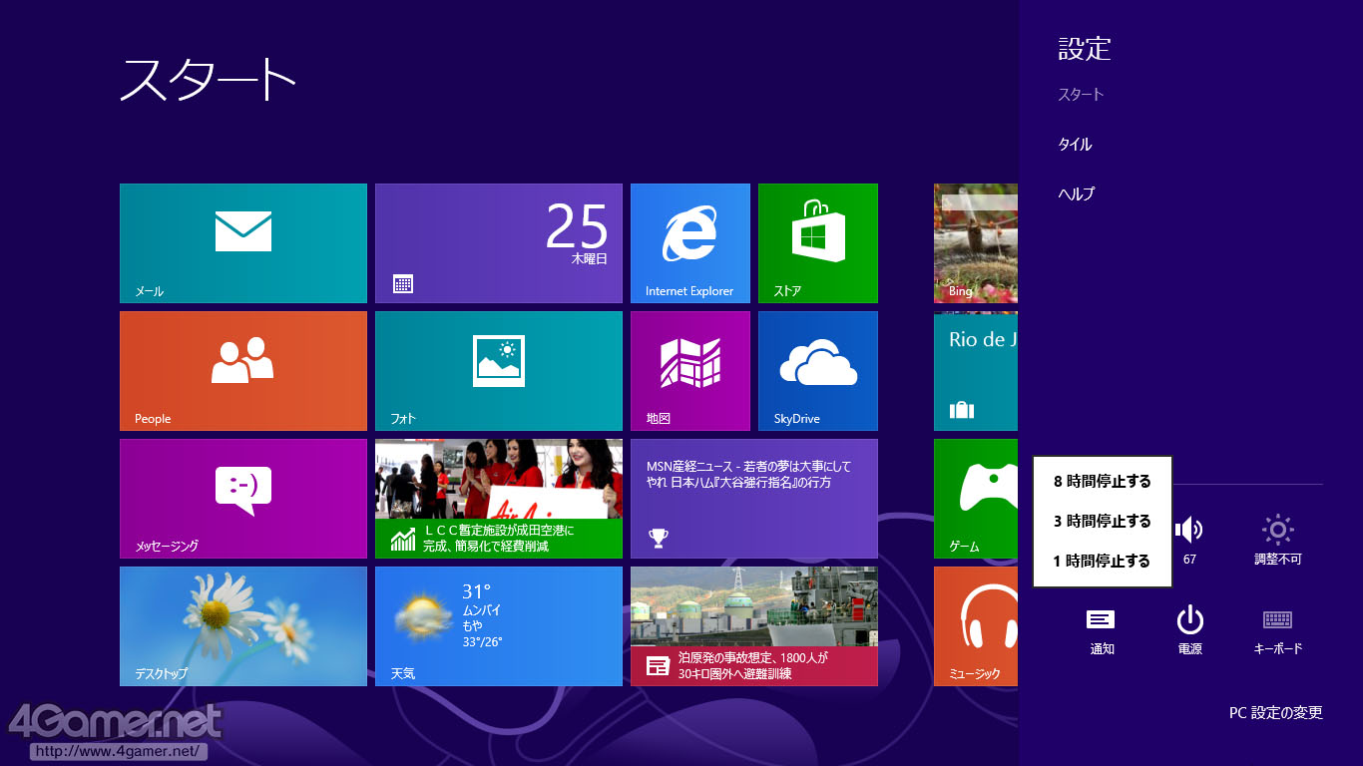Open the フォト photos tile
The image size is (1363, 766).
click(x=499, y=371)
